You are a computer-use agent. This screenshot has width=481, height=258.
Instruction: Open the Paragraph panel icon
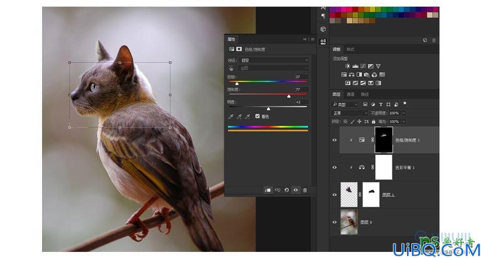[x=323, y=16]
